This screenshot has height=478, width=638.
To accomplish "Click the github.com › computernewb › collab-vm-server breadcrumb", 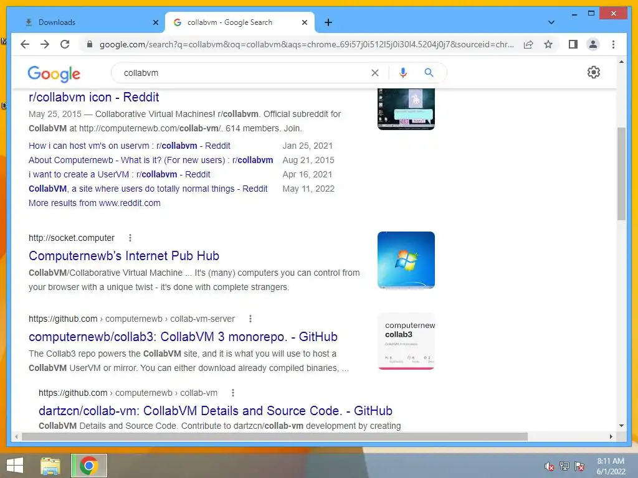I will coord(131,319).
